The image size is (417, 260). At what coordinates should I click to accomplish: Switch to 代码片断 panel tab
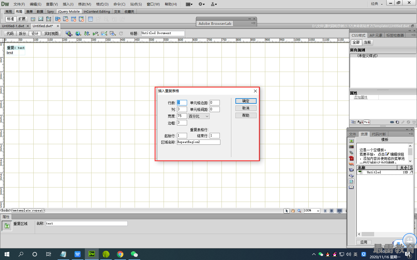pos(379,134)
